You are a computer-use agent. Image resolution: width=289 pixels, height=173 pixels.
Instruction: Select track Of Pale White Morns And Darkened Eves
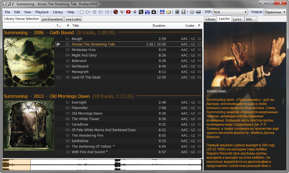(x=129, y=130)
